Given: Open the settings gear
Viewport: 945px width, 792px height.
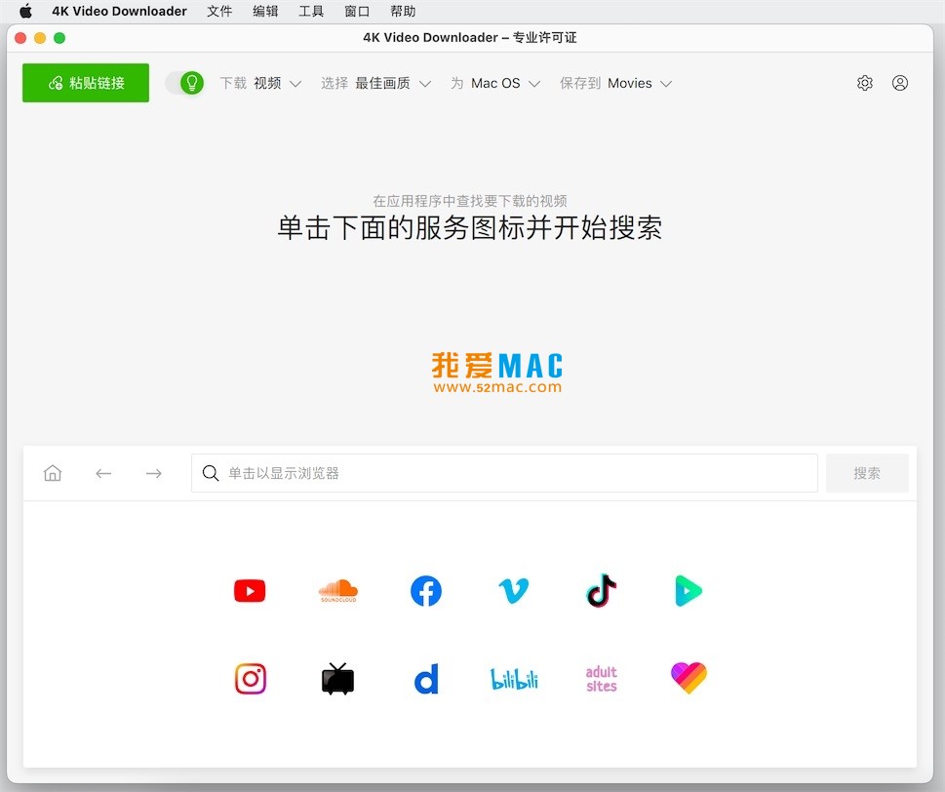Looking at the screenshot, I should 864,83.
